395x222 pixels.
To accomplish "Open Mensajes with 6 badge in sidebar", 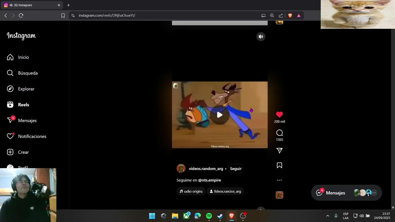I will click(22, 121).
